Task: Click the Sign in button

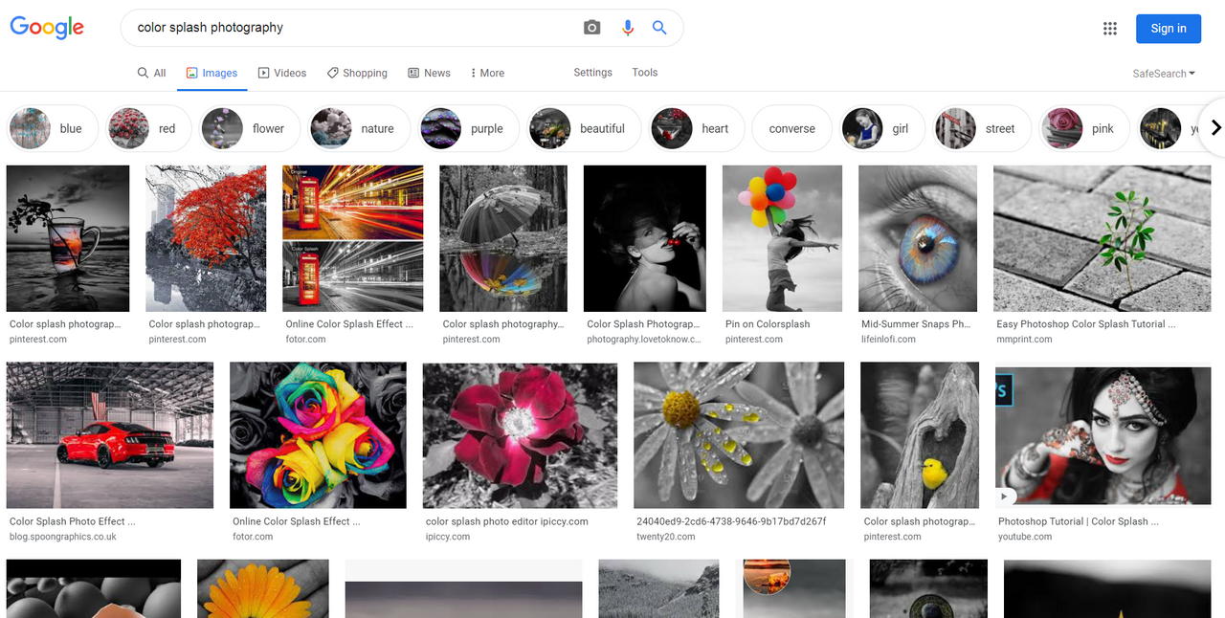Action: tap(1168, 29)
